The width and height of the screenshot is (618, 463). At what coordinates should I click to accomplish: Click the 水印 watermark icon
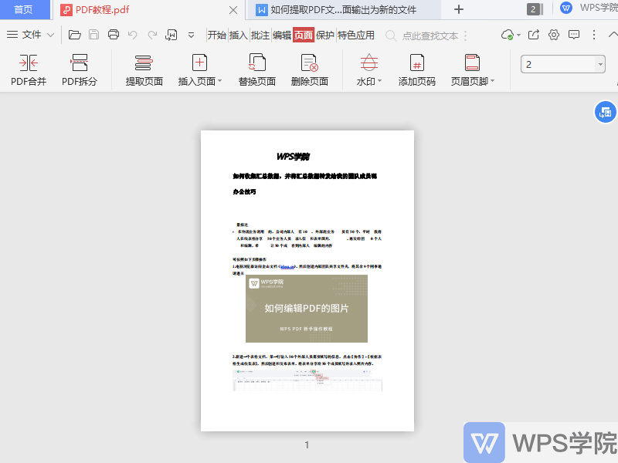(369, 63)
